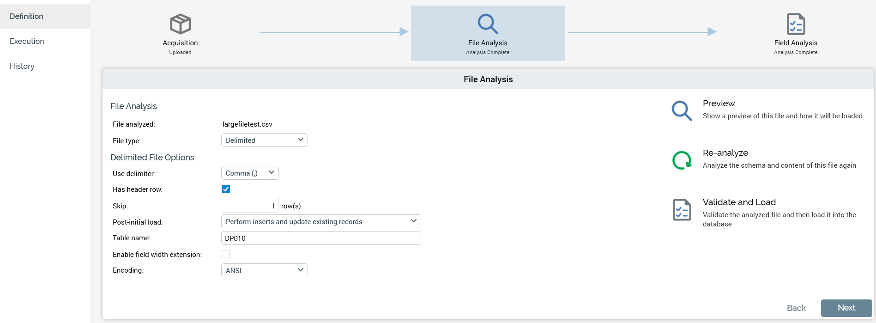Switch to the Execution tab
This screenshot has height=323, width=876.
[27, 41]
